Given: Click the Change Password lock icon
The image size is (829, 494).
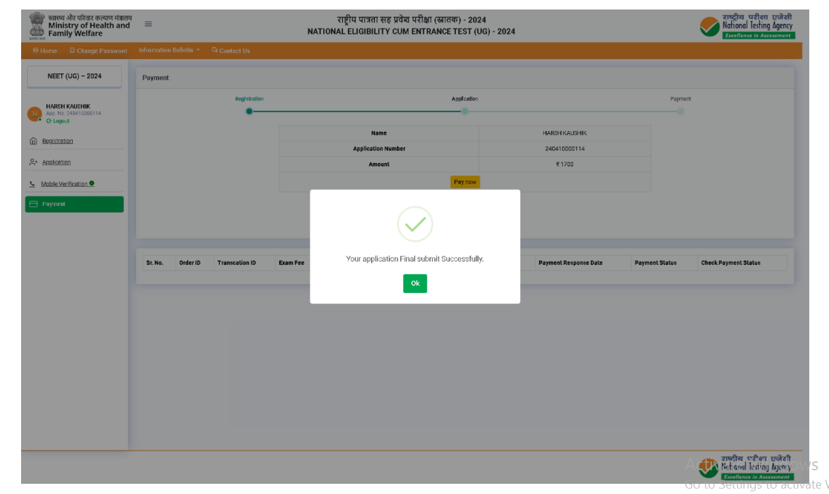Looking at the screenshot, I should tap(72, 51).
